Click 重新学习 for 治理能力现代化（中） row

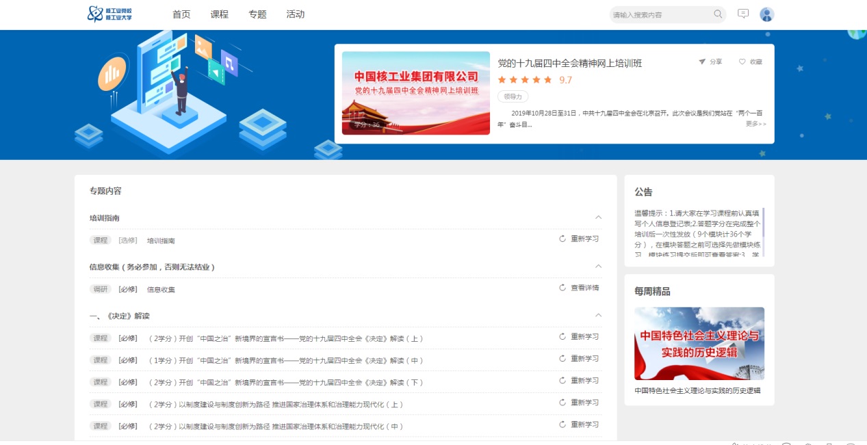coord(585,424)
